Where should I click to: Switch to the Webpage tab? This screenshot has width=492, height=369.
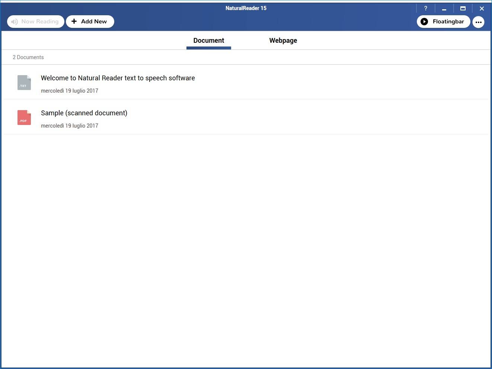[x=283, y=41]
